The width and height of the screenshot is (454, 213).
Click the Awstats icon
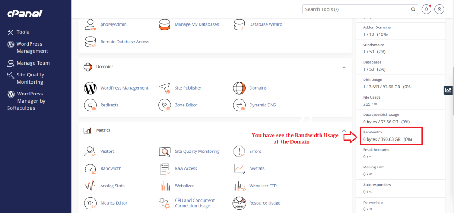coord(239,169)
